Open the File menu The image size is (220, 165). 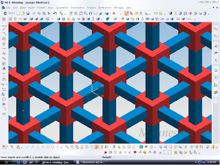pos(8,8)
